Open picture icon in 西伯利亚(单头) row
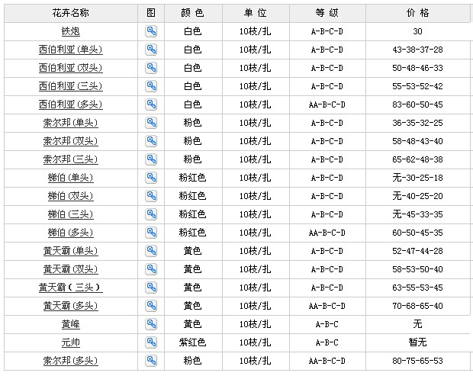This screenshot has height=376, width=473. click(151, 50)
